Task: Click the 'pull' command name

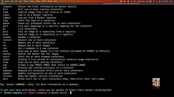Action: (5, 32)
